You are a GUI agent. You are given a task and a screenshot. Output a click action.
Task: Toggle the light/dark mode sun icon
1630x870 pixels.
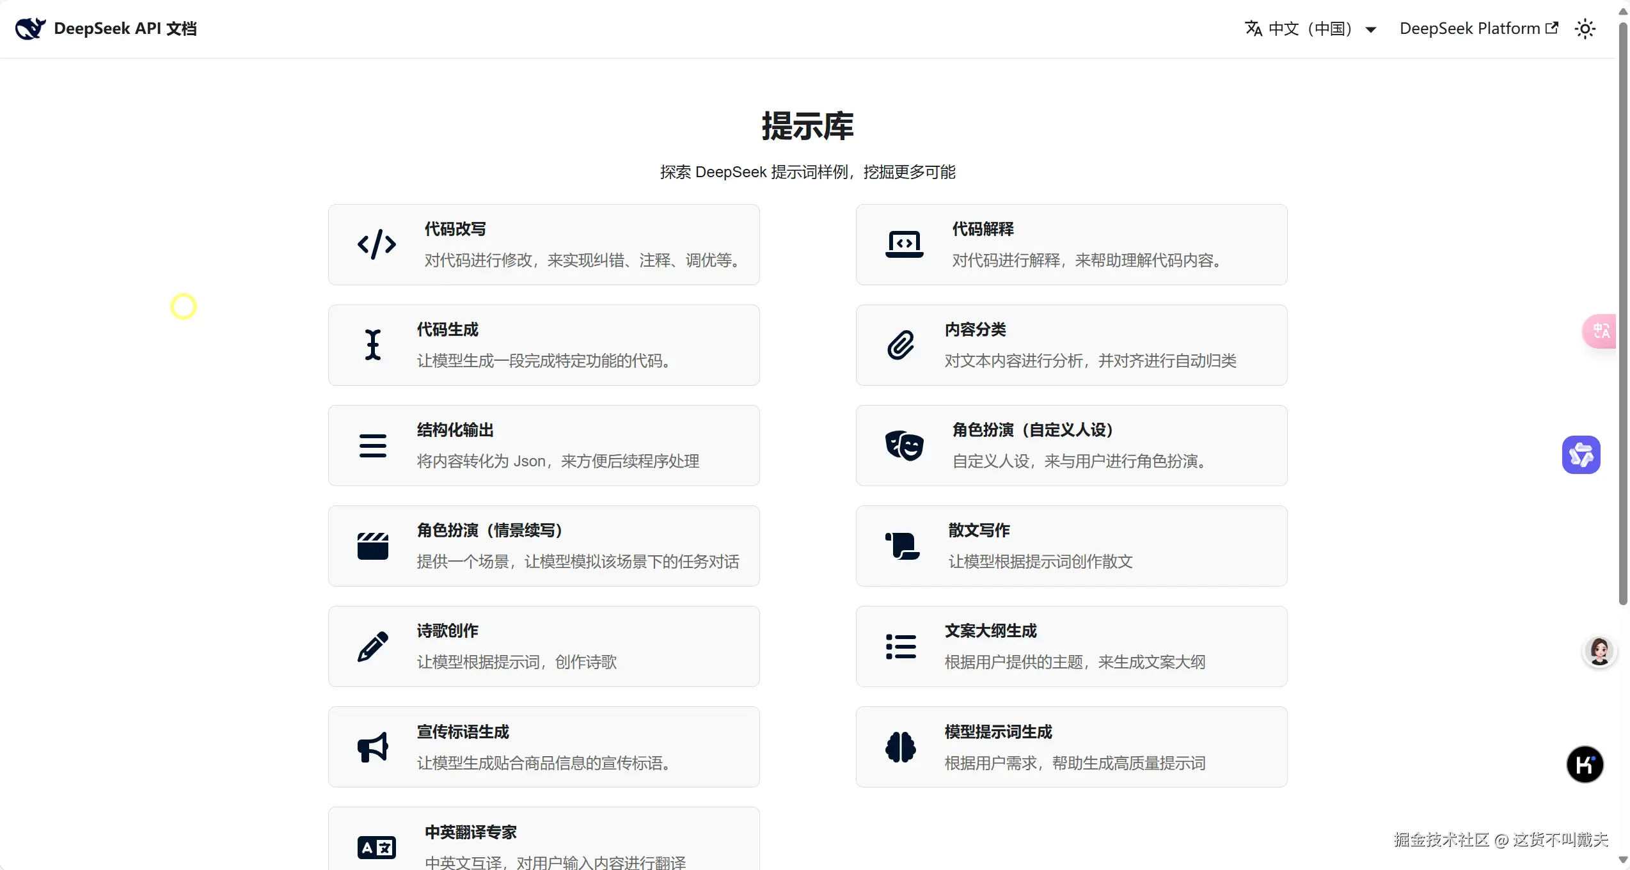pos(1585,29)
